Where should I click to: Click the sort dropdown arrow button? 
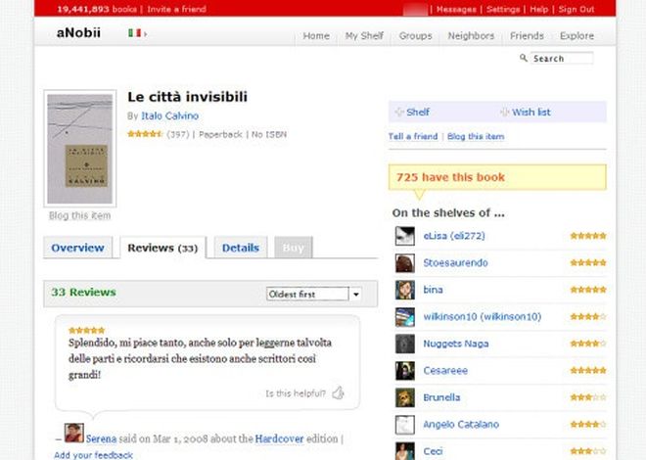pos(355,294)
